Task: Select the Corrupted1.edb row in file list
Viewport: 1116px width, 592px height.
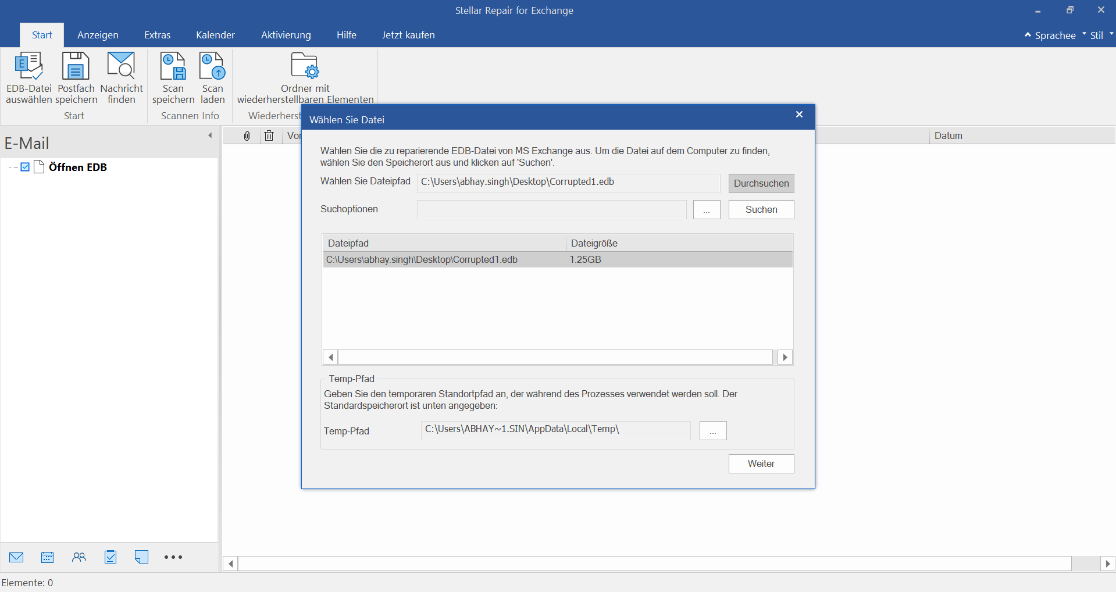Action: (557, 259)
